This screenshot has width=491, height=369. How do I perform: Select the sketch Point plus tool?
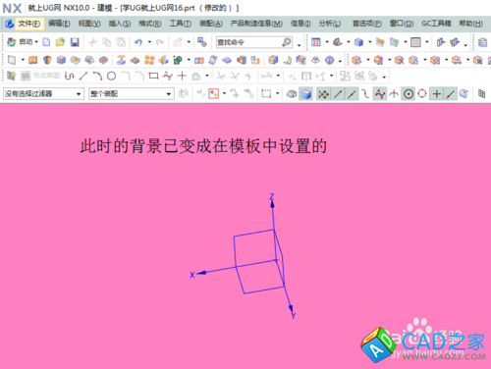pyautogui.click(x=182, y=76)
